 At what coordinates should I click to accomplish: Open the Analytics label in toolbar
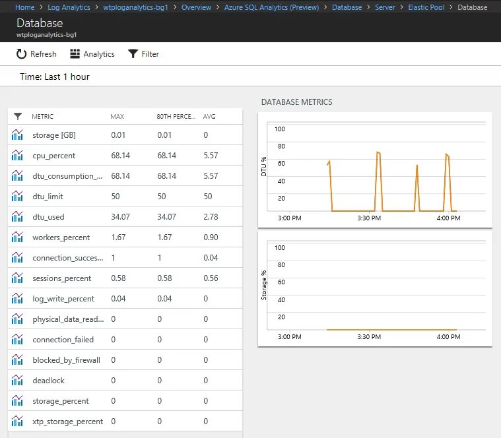(99, 54)
